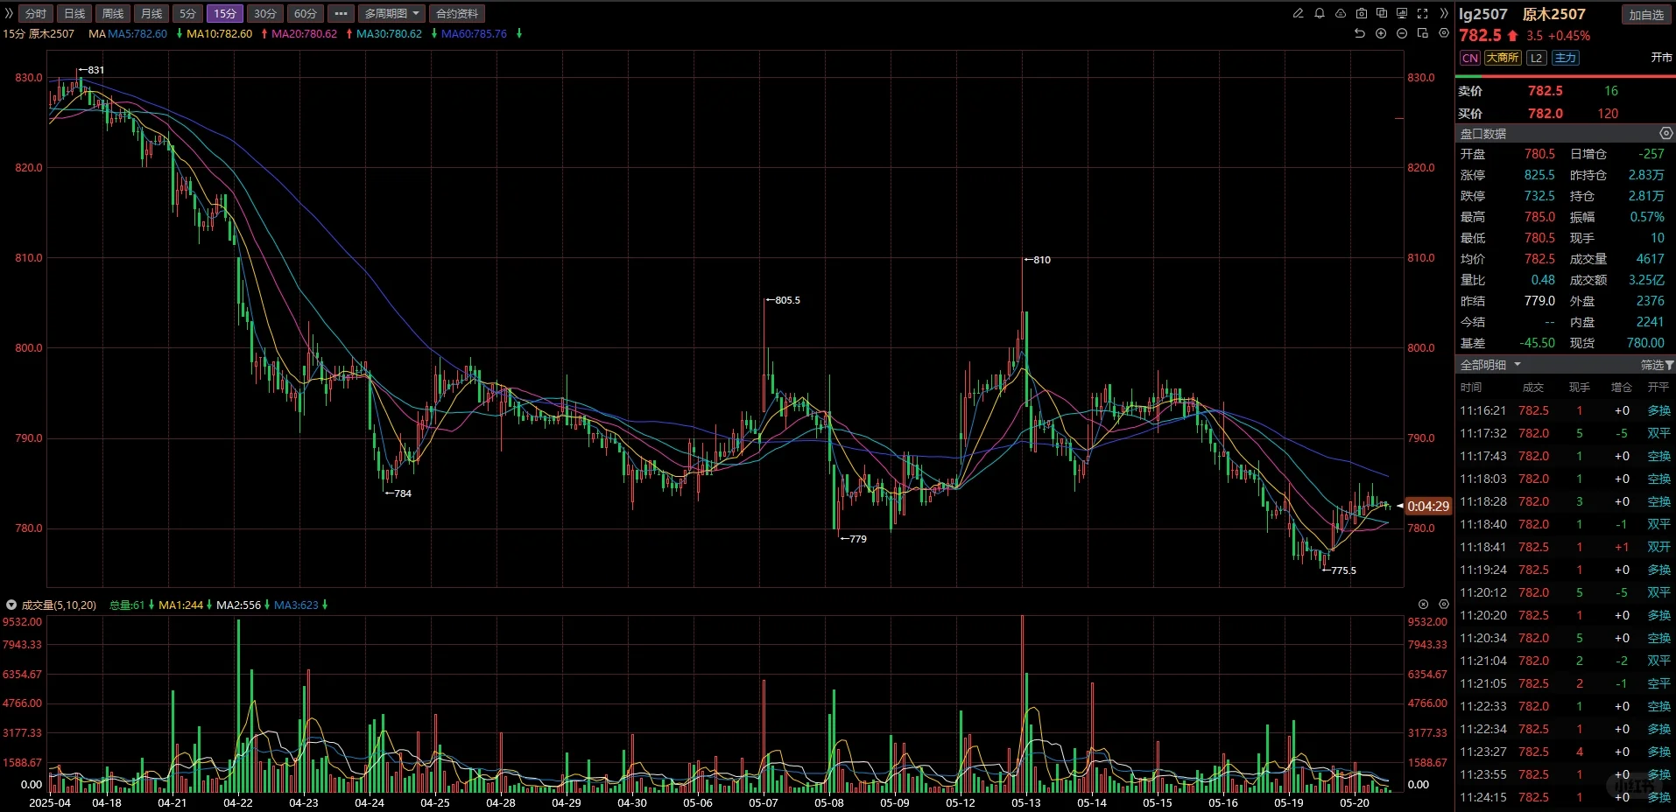Zoom out the chart with minus icon
Viewport: 1676px width, 812px height.
coord(1402,33)
